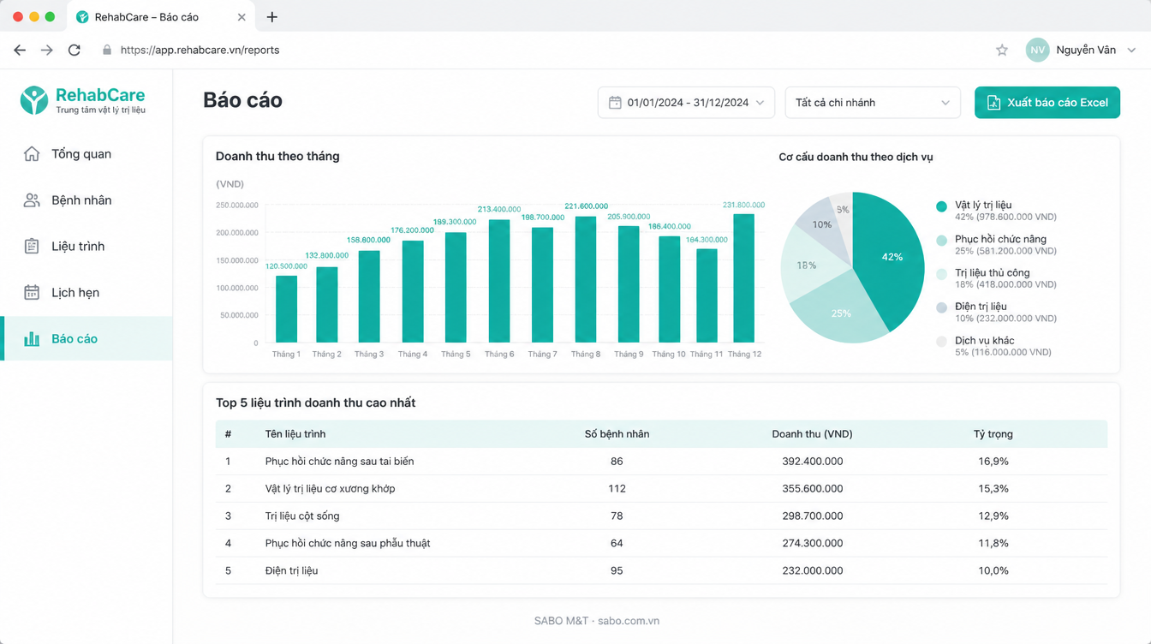
Task: Click the patient count 95
Action: click(617, 571)
